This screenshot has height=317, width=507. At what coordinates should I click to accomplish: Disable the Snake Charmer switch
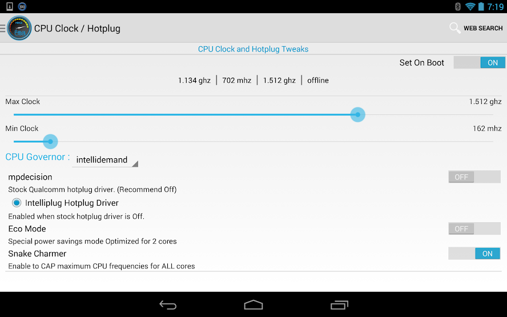click(474, 254)
